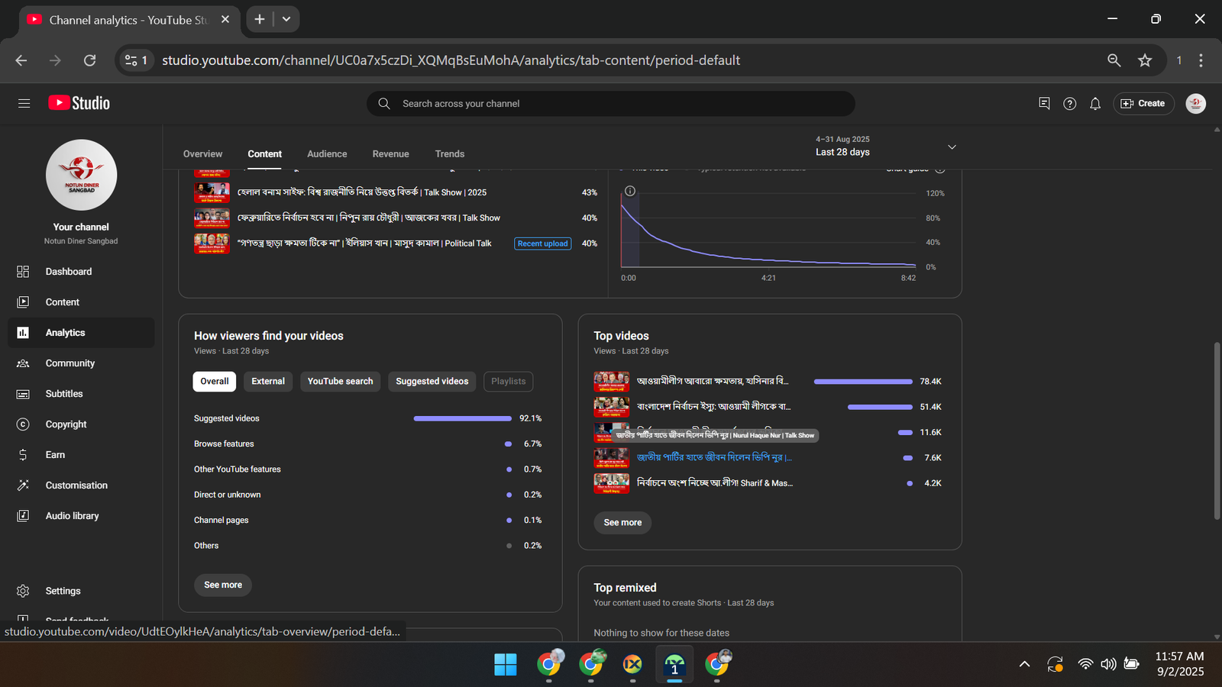Expand the Last 28 days date dropdown
Screen dimensions: 1222x687
(x=951, y=147)
